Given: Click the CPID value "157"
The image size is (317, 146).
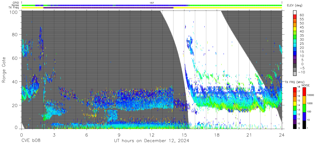Looking at the screenshot, I should click(152, 3).
